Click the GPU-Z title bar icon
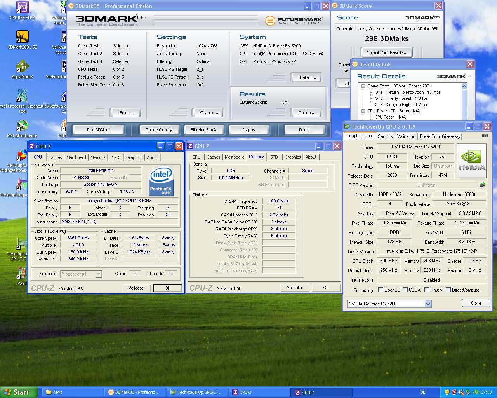The height and width of the screenshot is (398, 497). [347, 127]
